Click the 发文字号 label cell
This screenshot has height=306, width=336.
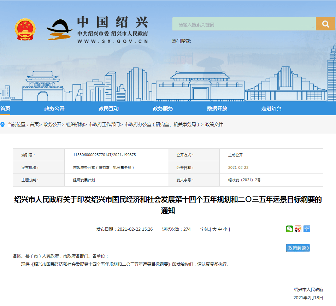click(x=194, y=180)
